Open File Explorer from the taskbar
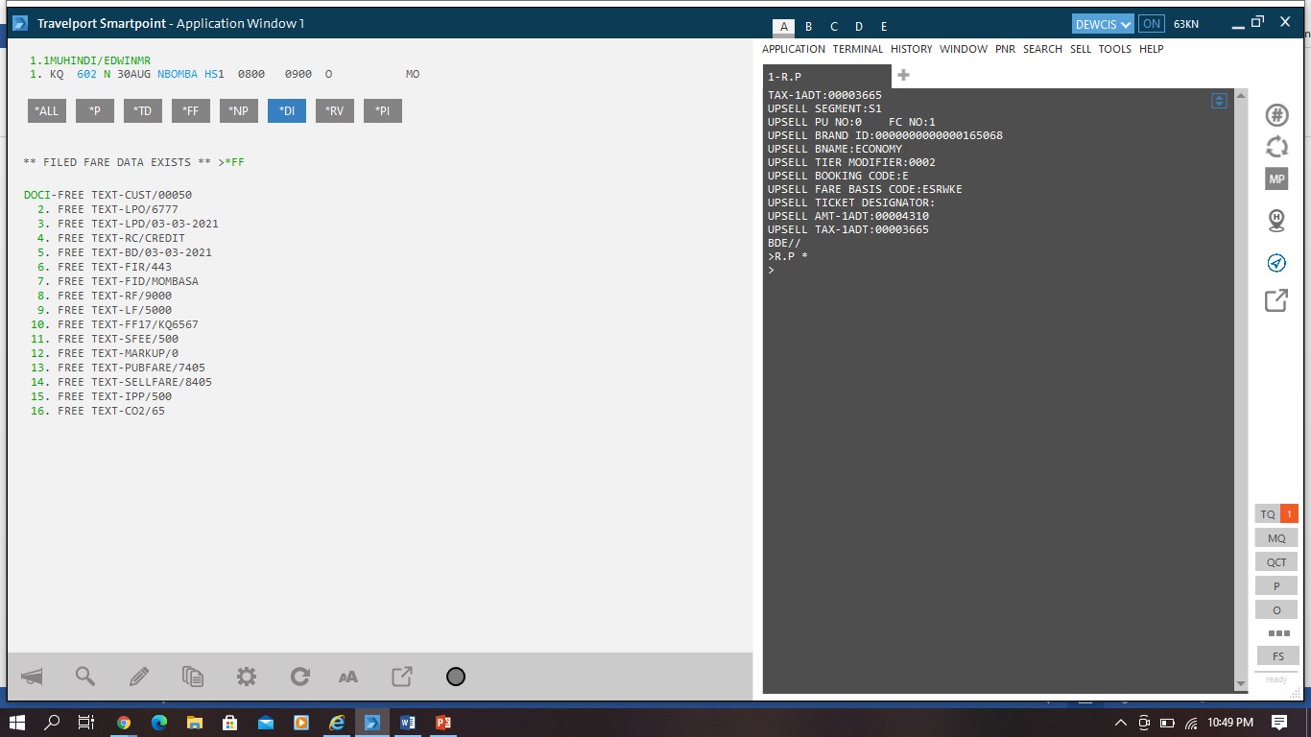This screenshot has width=1311, height=737. coord(194,723)
